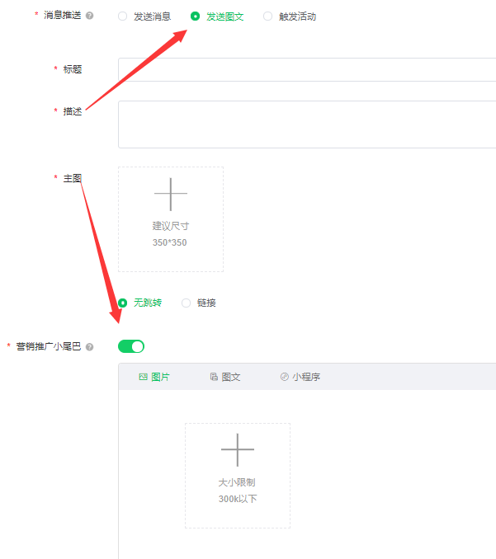The width and height of the screenshot is (496, 559).
Task: Open the 300k以下 image upload box
Action: click(x=238, y=476)
